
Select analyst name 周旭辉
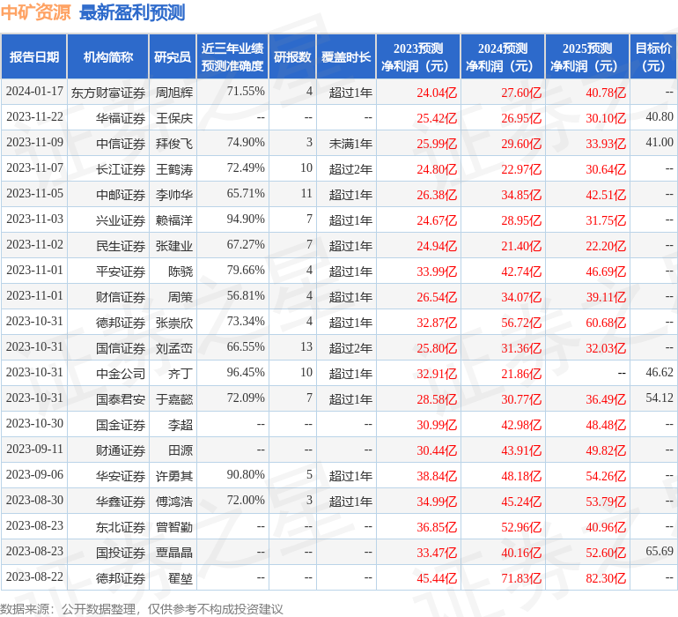[173, 93]
